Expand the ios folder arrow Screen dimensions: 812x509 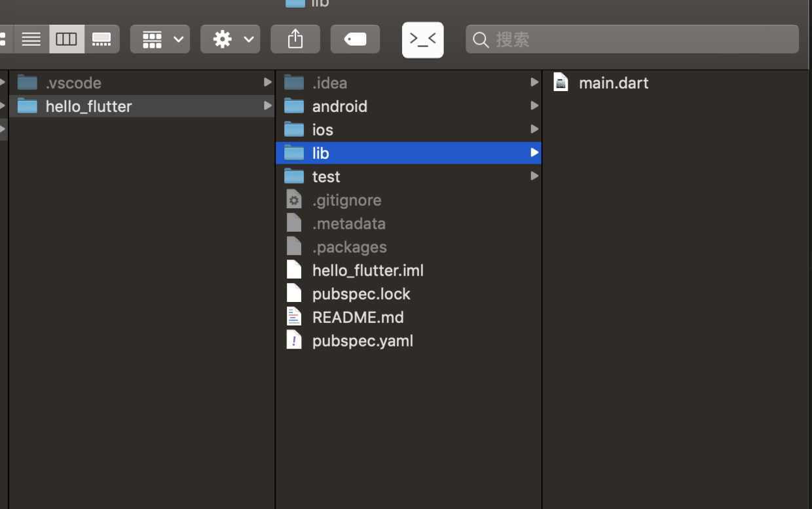tap(534, 129)
